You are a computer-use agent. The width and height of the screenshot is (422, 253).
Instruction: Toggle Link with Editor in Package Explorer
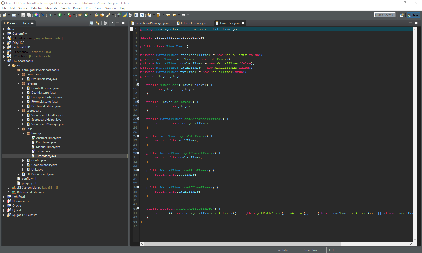tap(98, 23)
